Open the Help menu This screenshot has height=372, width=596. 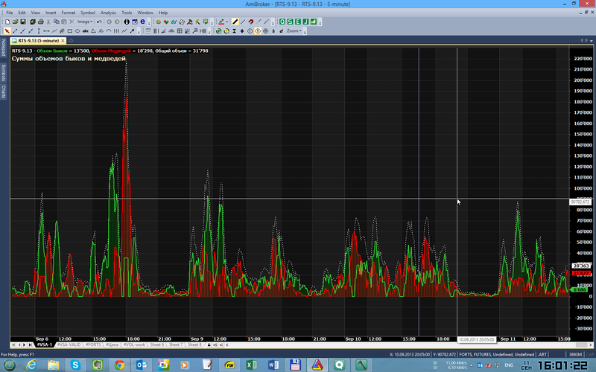(x=163, y=13)
